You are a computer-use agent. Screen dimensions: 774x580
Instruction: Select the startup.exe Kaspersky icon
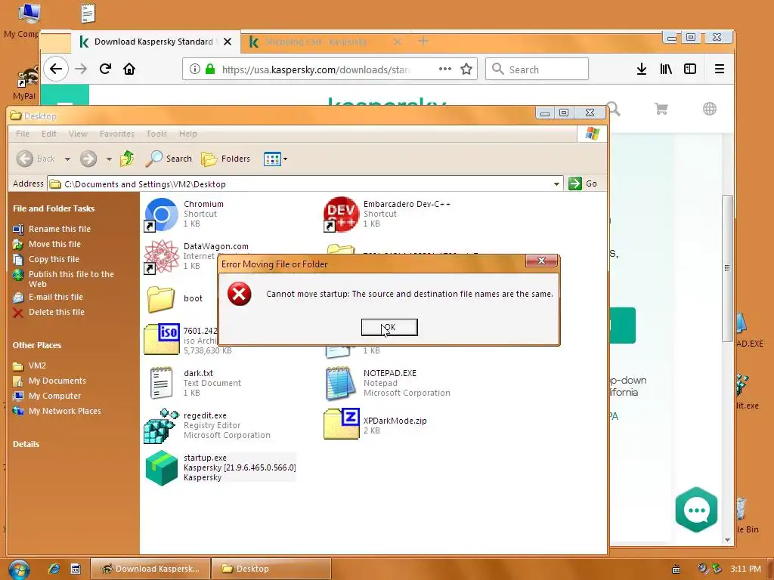162,468
